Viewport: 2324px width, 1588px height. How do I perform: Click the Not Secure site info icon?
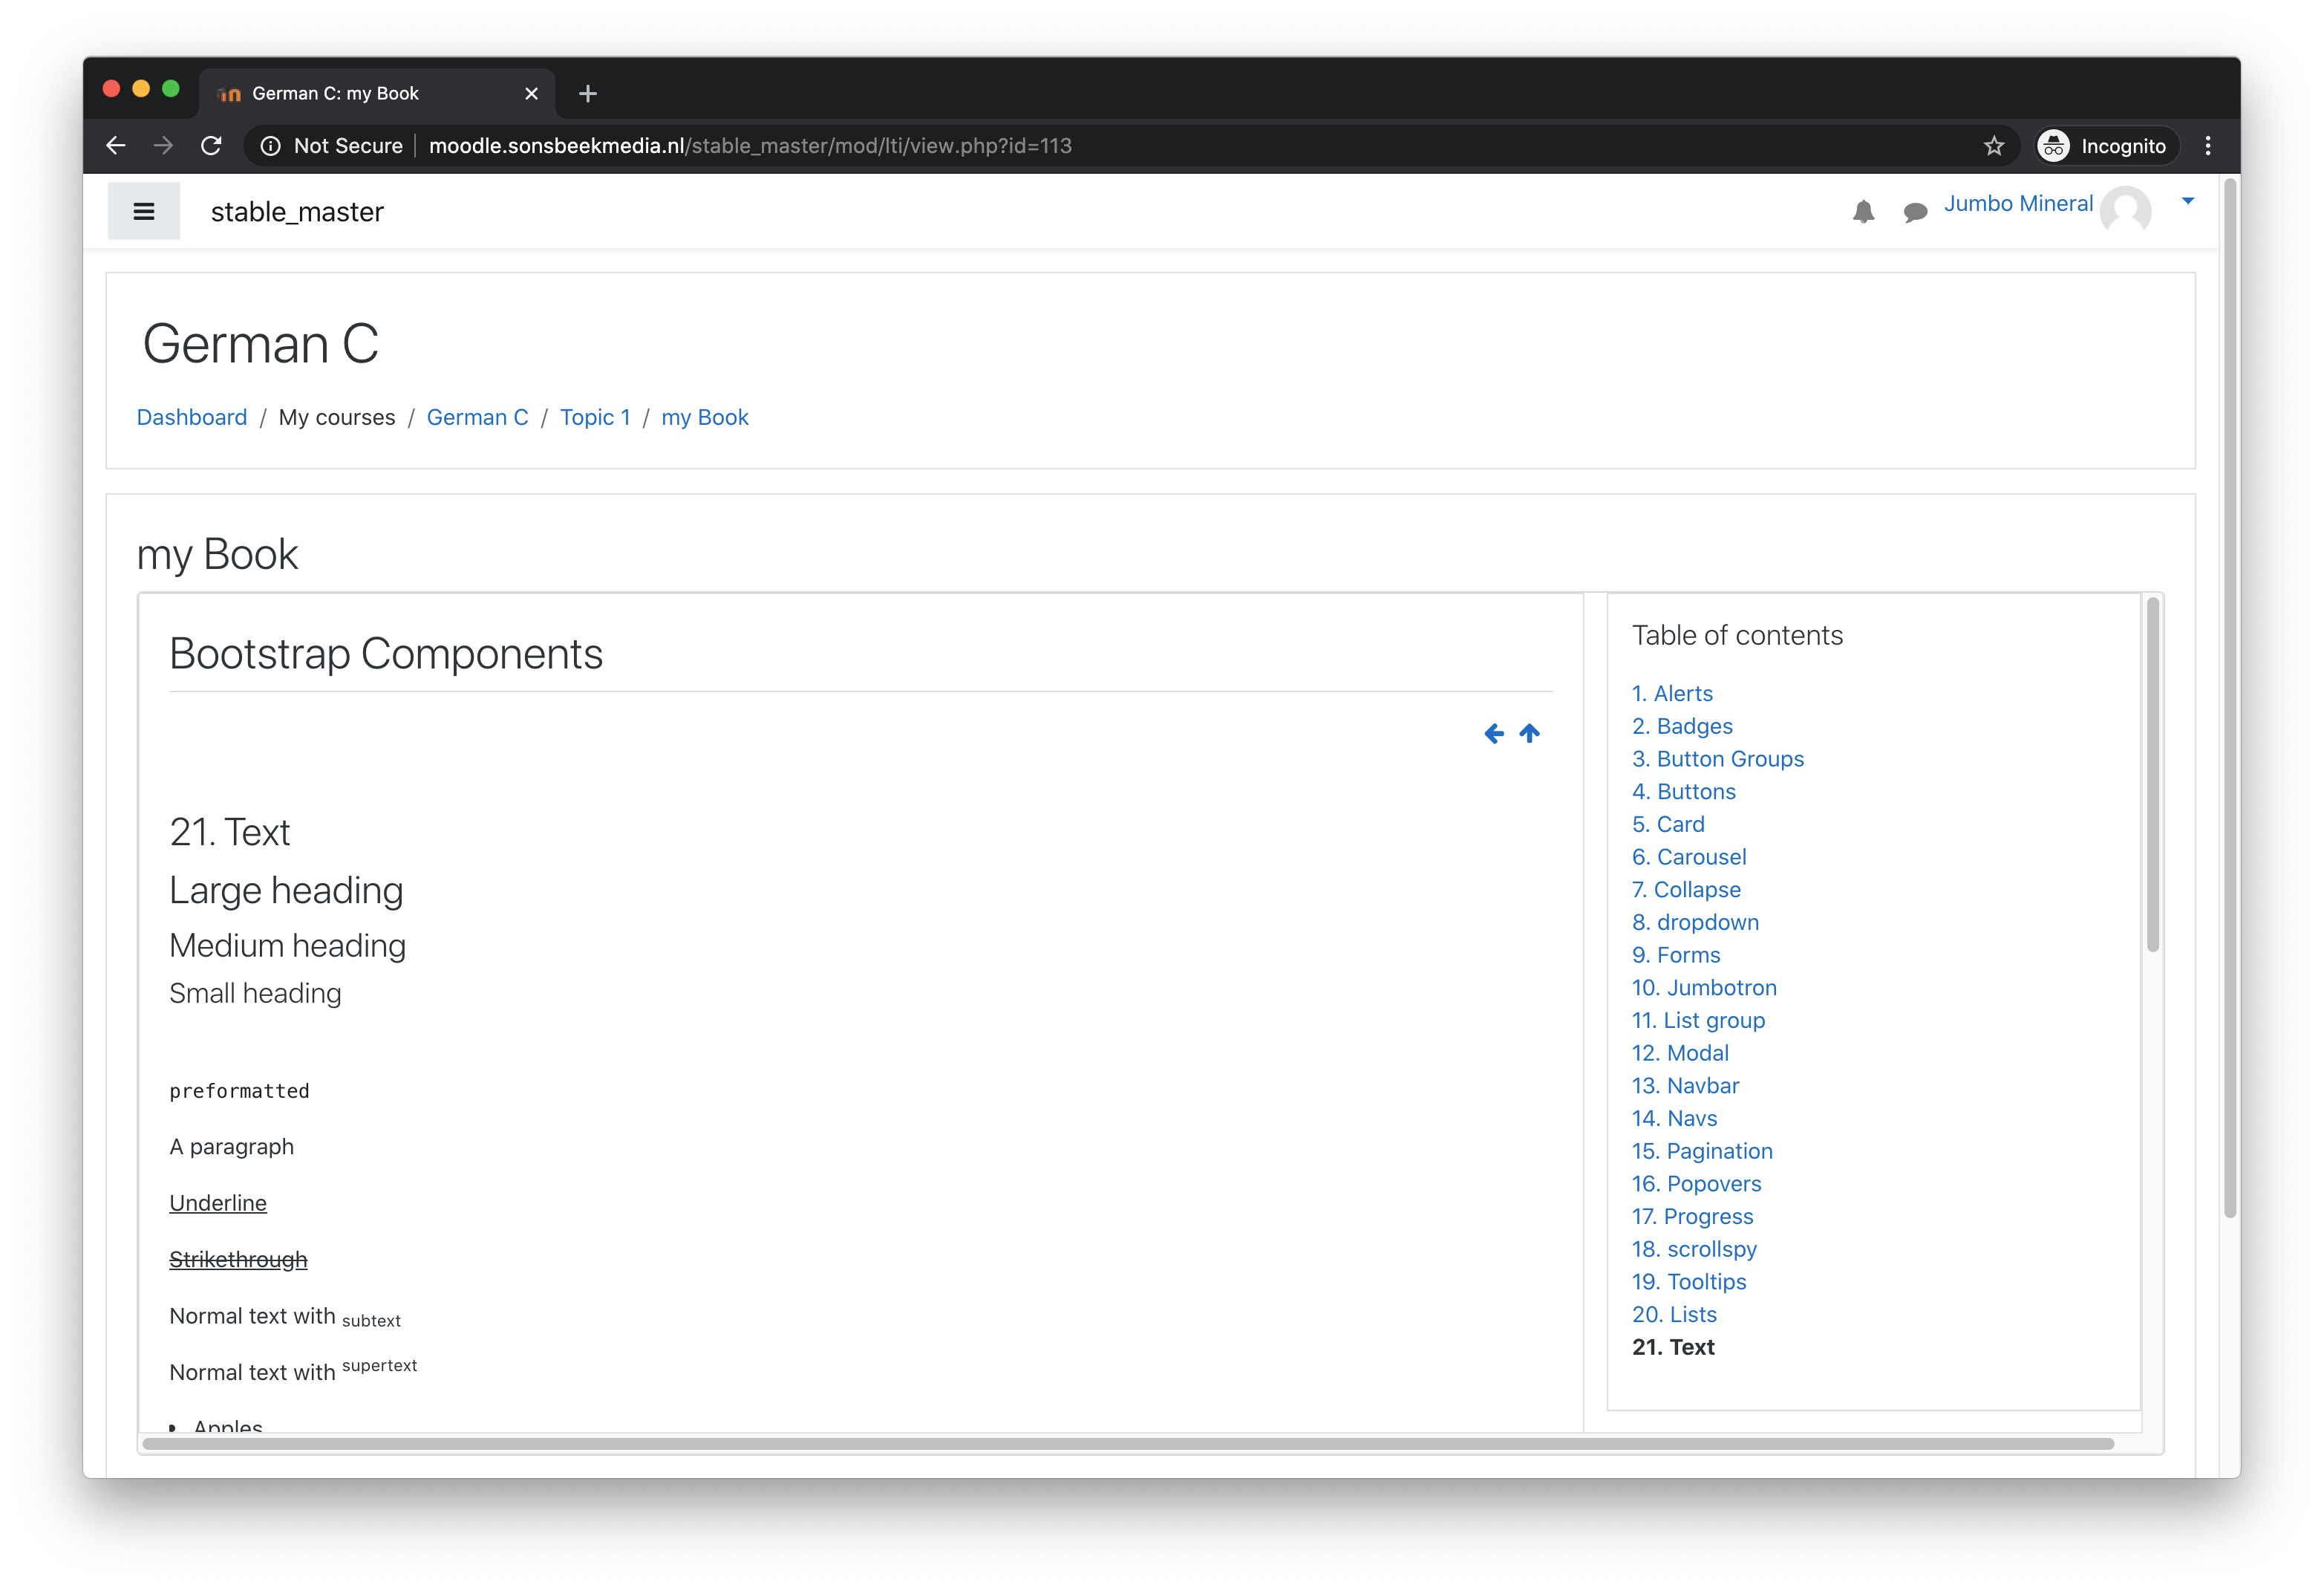coord(270,146)
